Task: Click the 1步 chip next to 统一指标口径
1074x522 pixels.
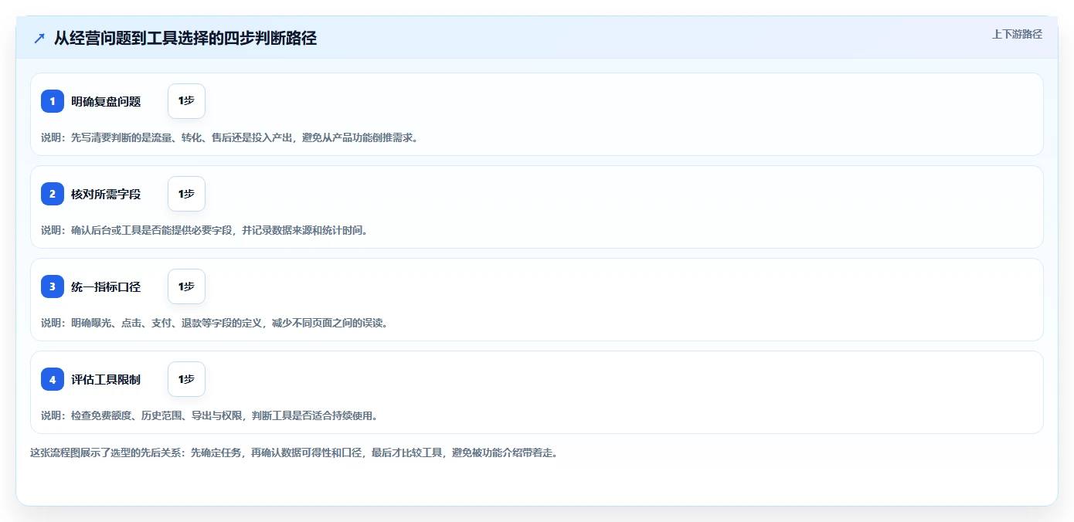Action: click(x=186, y=286)
